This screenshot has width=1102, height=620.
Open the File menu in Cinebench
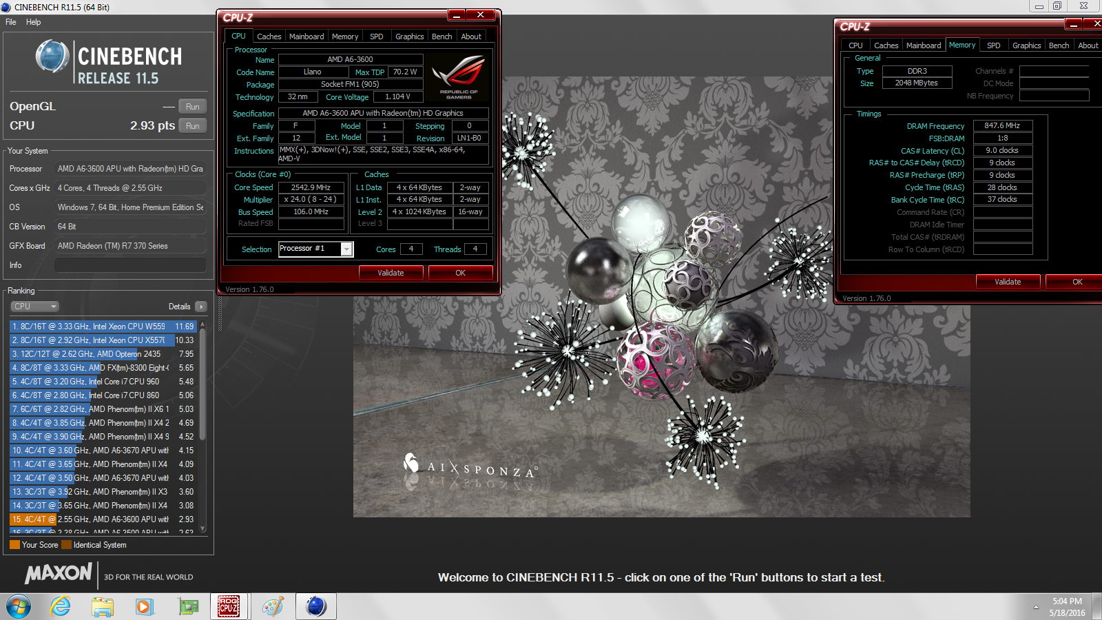coord(11,22)
